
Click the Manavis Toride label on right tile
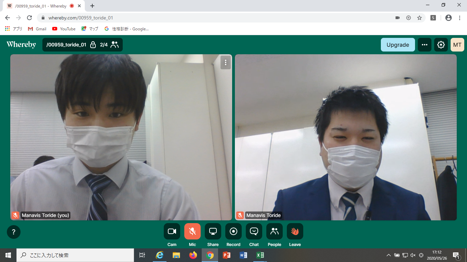point(264,215)
